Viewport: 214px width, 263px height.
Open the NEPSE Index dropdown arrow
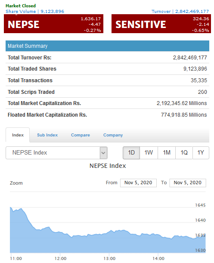click(103, 153)
